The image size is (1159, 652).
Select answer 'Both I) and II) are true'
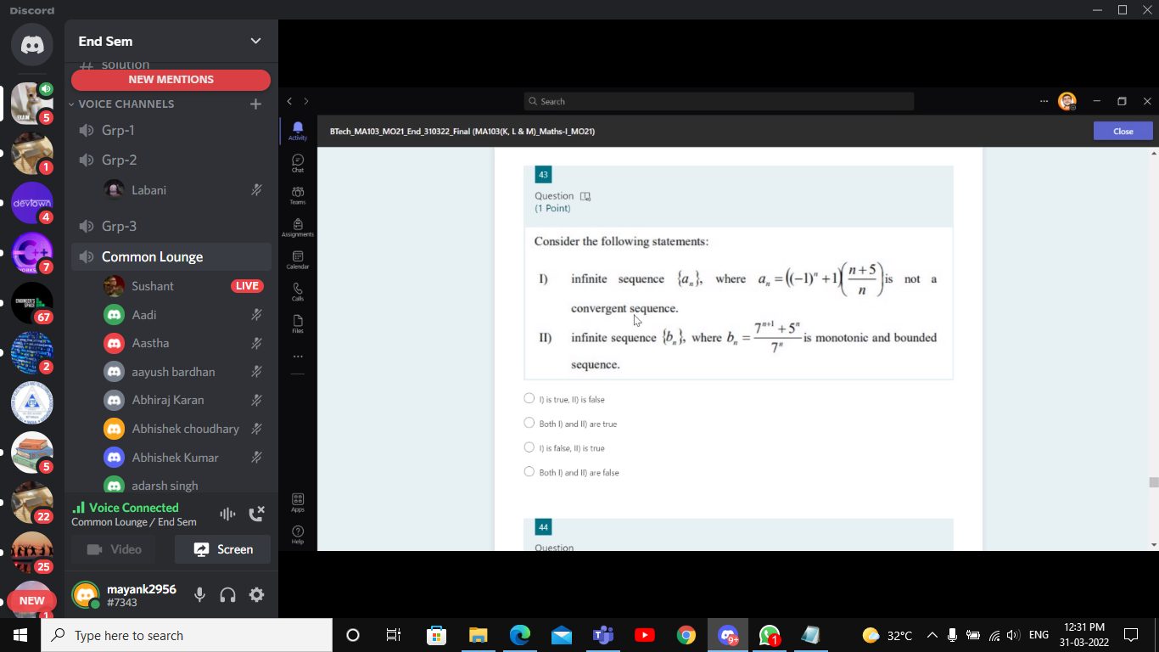tap(529, 423)
